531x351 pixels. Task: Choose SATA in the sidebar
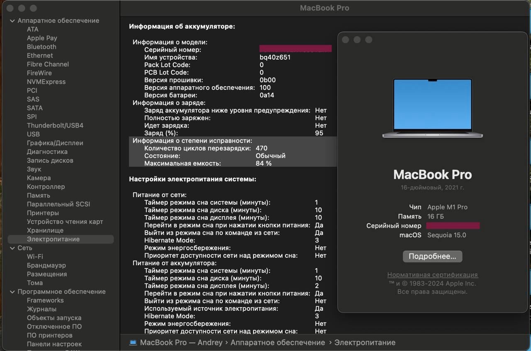[35, 108]
